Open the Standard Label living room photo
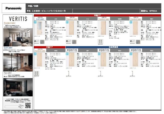 (18, 37)
